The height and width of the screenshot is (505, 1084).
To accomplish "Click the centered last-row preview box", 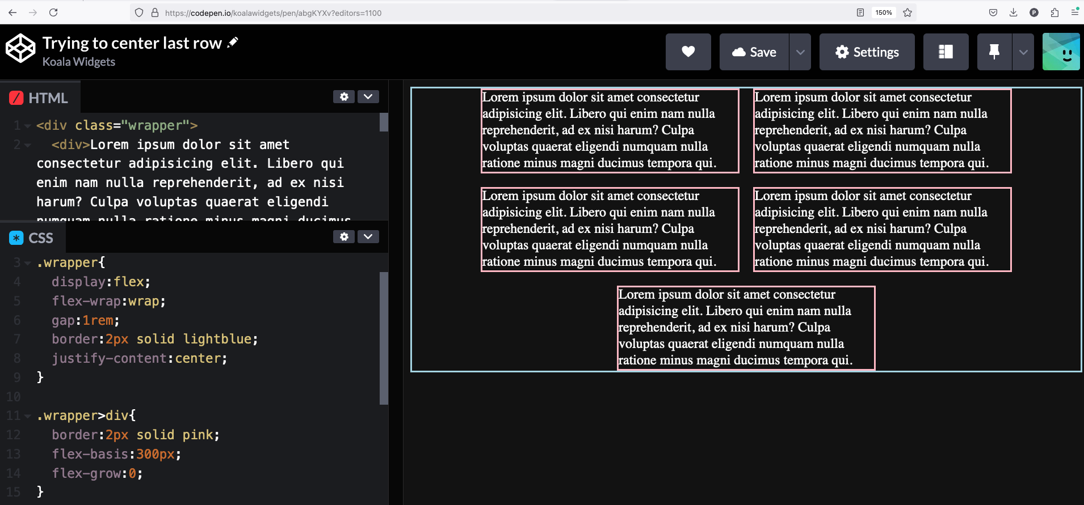I will [x=746, y=328].
